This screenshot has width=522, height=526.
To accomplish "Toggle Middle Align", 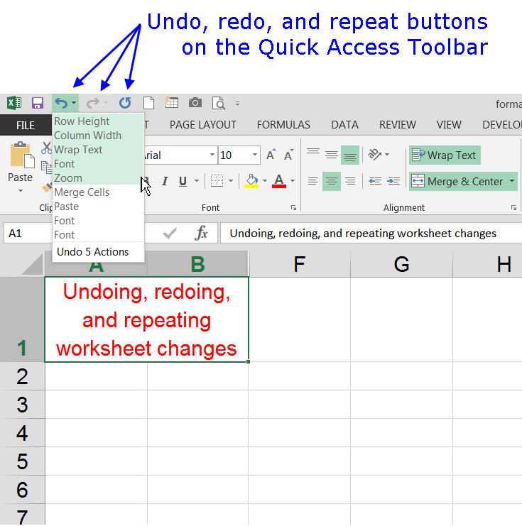I will 332,155.
